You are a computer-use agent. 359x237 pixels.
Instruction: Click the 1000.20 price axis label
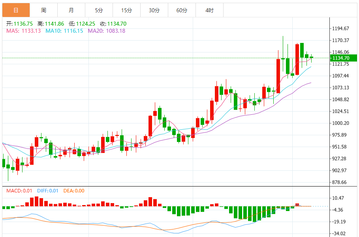point(341,123)
